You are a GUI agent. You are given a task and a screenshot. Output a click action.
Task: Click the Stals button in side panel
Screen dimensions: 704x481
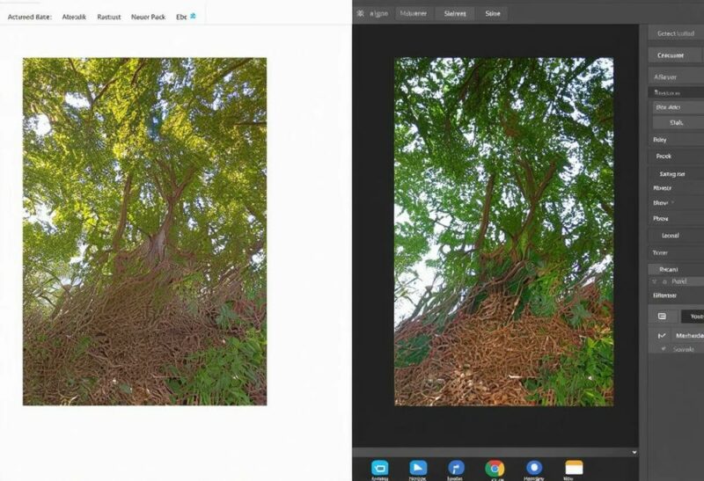[x=676, y=122]
